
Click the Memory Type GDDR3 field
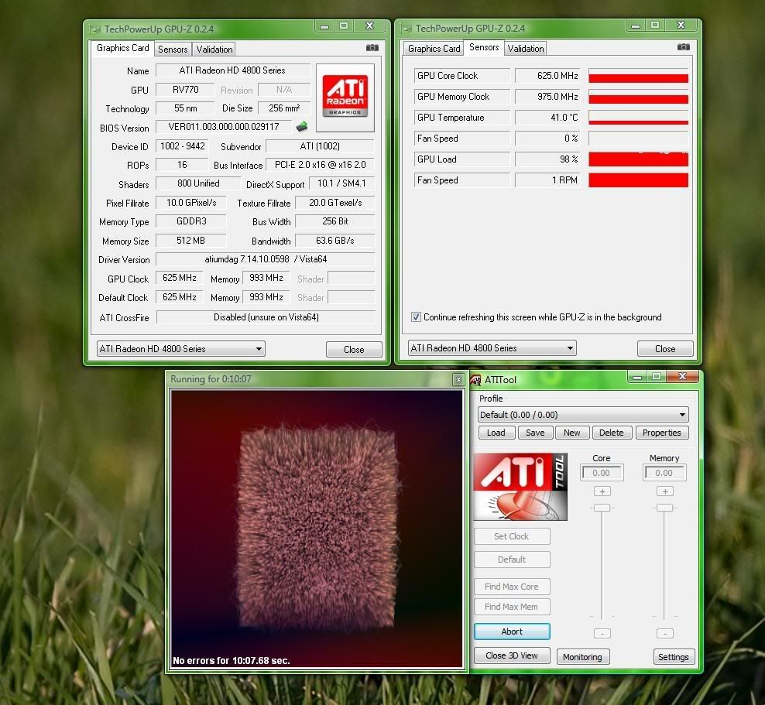pyautogui.click(x=190, y=221)
